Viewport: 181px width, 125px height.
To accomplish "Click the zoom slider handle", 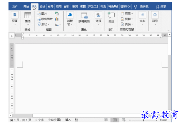I will [143, 120].
